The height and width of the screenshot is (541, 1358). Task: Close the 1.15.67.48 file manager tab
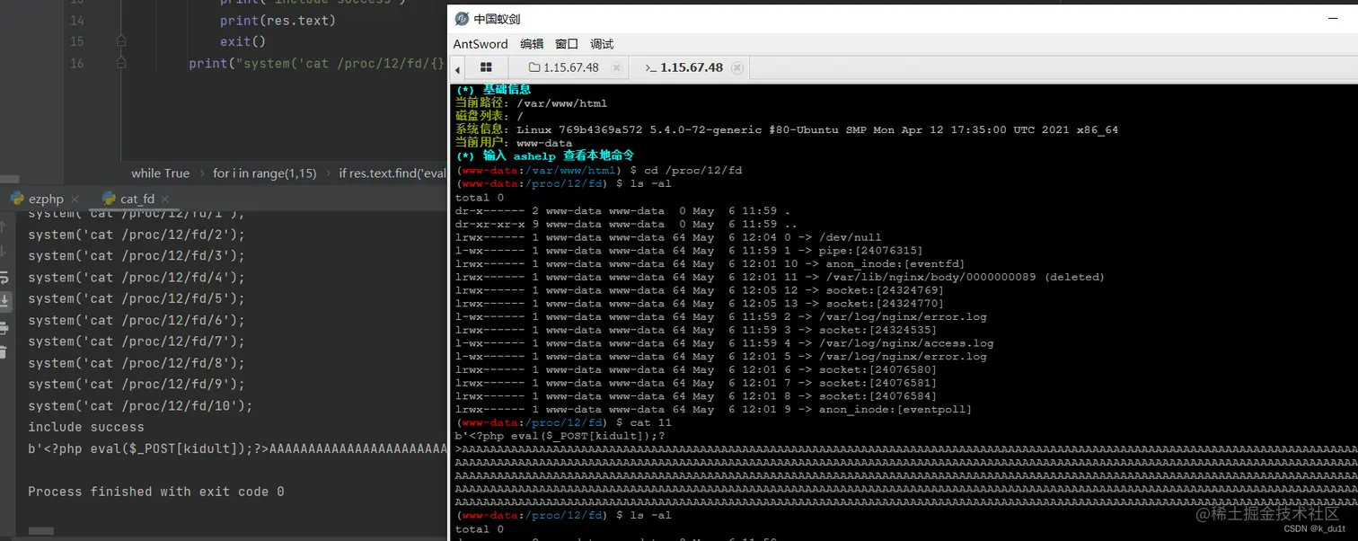click(x=617, y=67)
